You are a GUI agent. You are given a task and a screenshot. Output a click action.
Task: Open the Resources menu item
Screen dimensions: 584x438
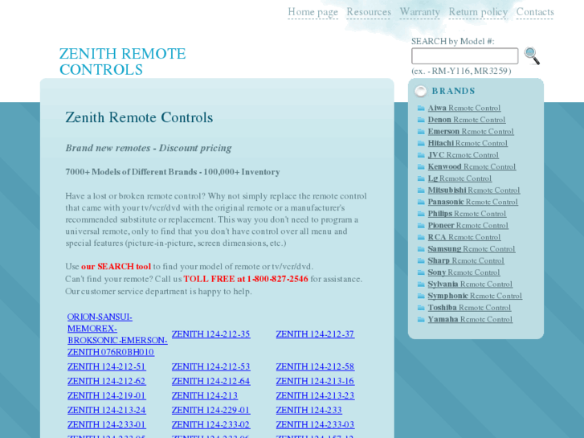click(x=369, y=12)
